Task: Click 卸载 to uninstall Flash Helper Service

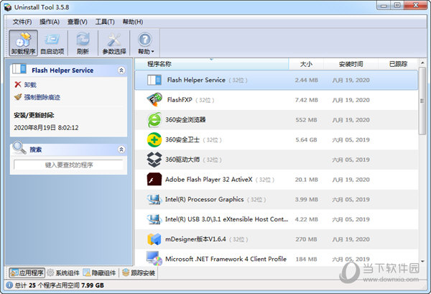Action: click(30, 85)
